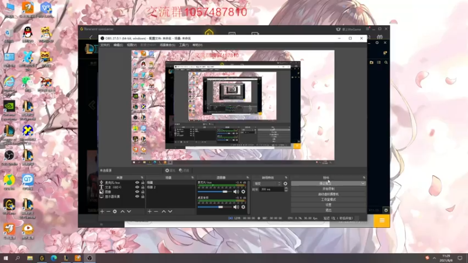
Task: Pop out the 场景 dock panel
Action: 192,178
